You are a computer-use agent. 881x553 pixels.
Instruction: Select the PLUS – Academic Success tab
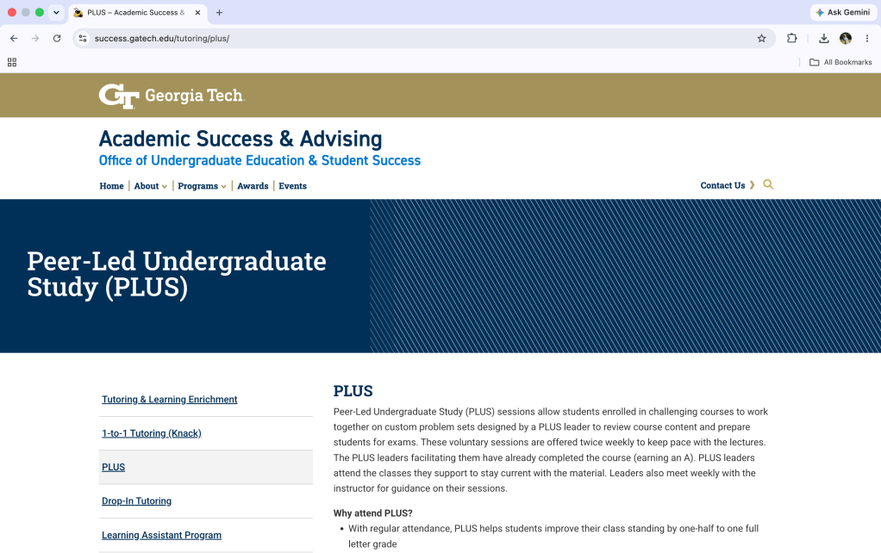coord(136,12)
